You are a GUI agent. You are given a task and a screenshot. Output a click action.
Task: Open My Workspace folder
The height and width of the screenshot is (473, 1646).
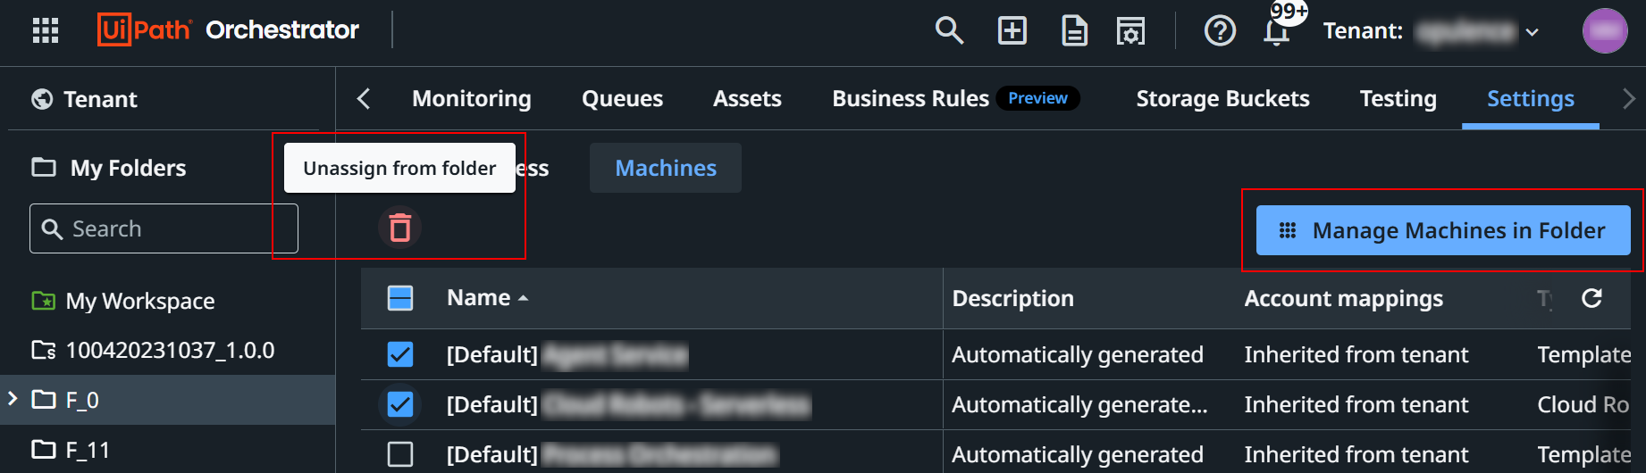point(140,301)
